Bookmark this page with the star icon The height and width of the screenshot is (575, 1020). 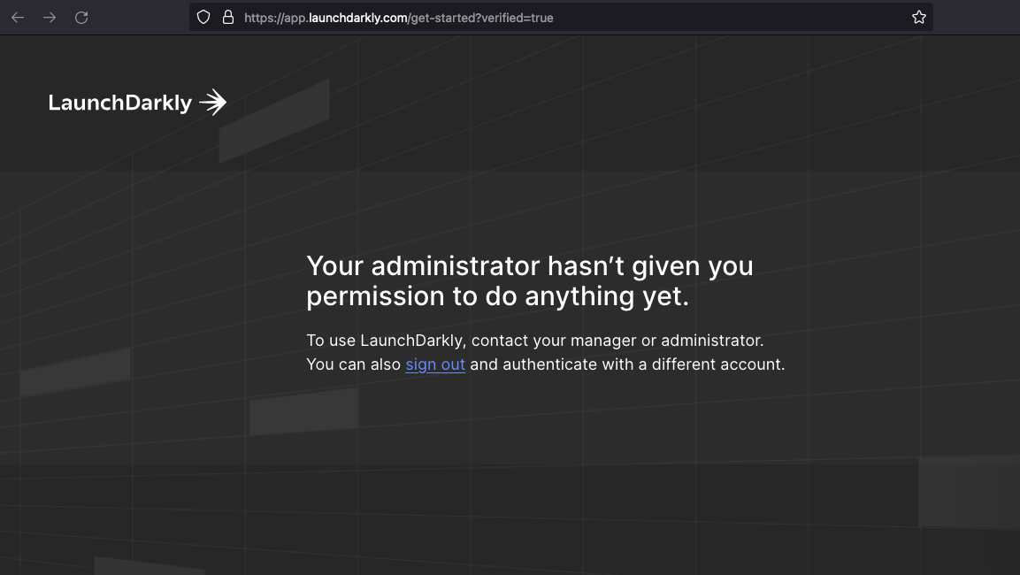point(918,18)
